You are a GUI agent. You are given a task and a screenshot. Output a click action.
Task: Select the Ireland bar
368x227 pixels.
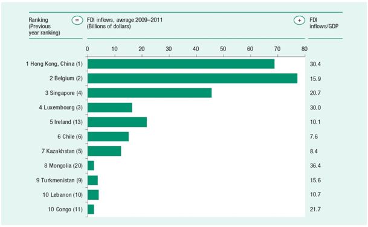[117, 122]
